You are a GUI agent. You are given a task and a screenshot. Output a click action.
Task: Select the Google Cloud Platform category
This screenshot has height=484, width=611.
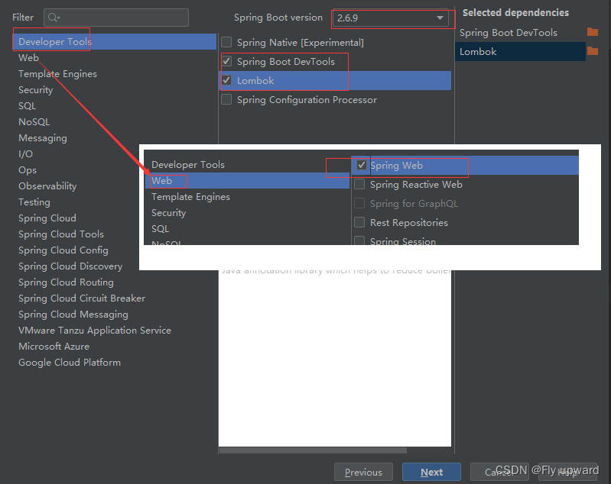tap(70, 362)
